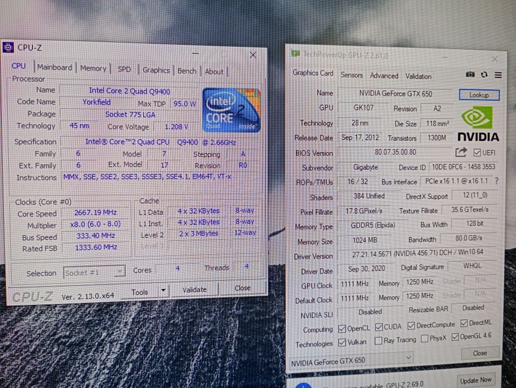
Task: Click the GPU value GK107
Action: coord(363,108)
